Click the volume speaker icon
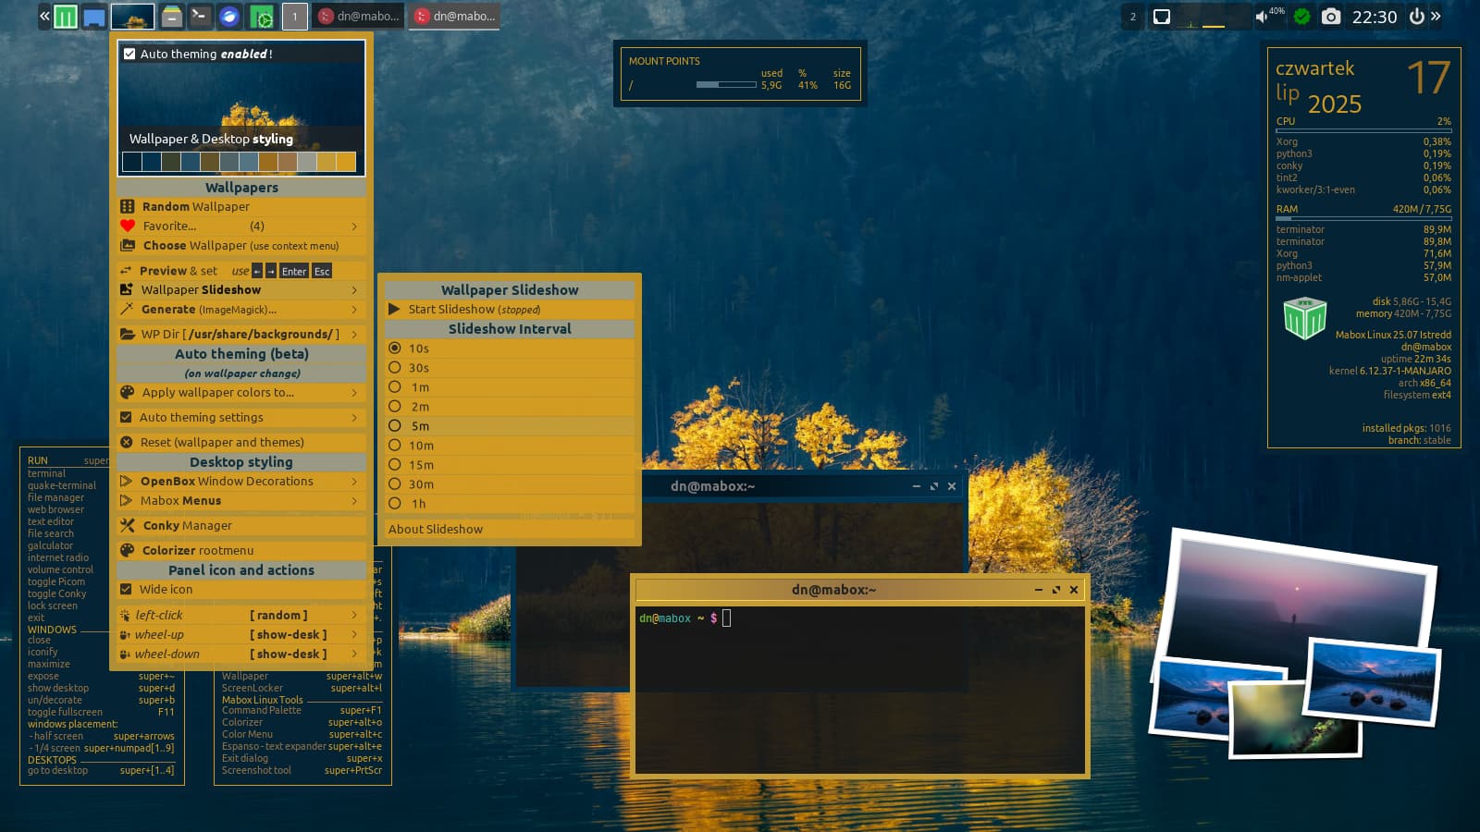Image resolution: width=1480 pixels, height=832 pixels. [x=1261, y=17]
